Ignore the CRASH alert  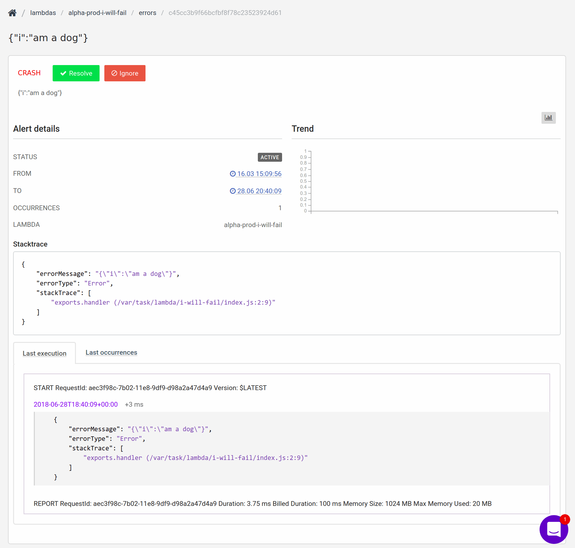click(125, 73)
